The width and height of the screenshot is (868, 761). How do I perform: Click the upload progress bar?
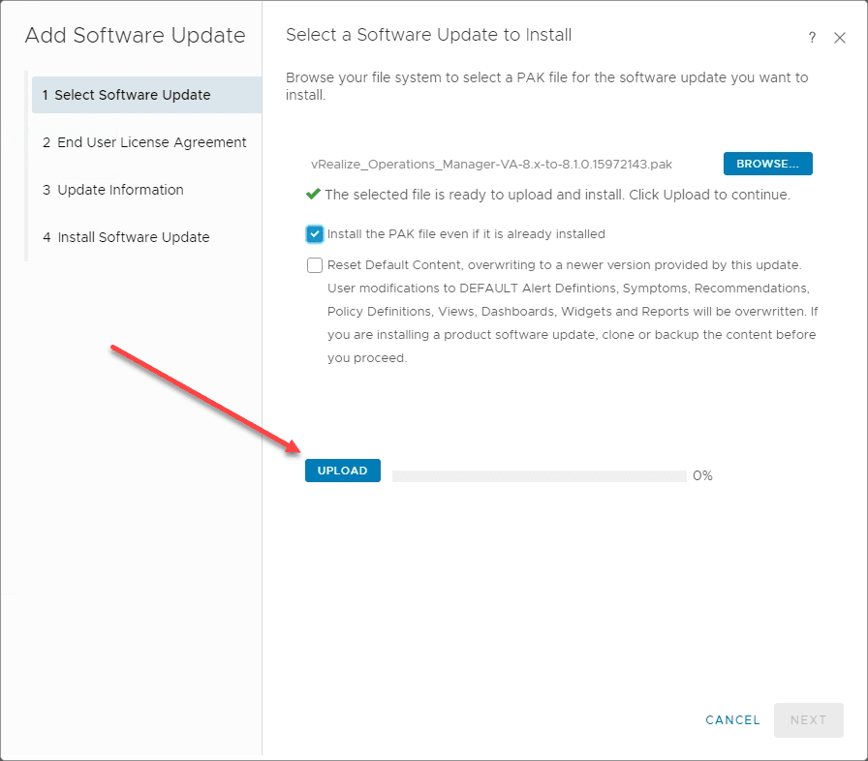tap(538, 474)
